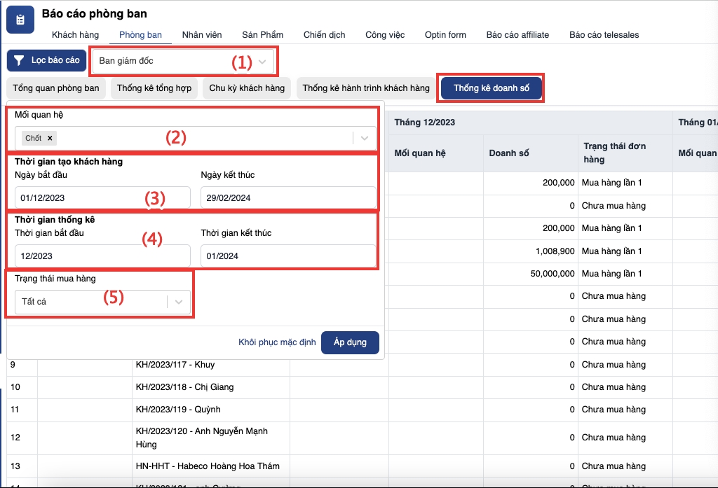Viewport: 718px width, 488px height.
Task: Click the Lọc báo cáo filter button
Action: click(46, 61)
